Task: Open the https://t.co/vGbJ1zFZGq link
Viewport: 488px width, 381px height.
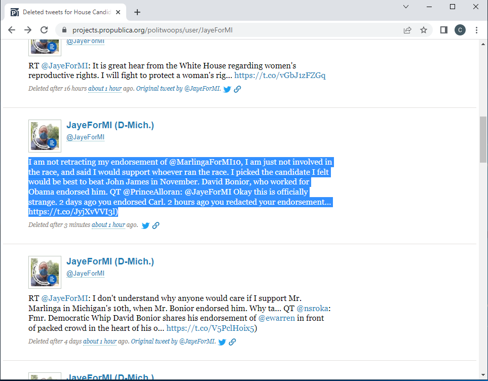Action: (x=280, y=75)
